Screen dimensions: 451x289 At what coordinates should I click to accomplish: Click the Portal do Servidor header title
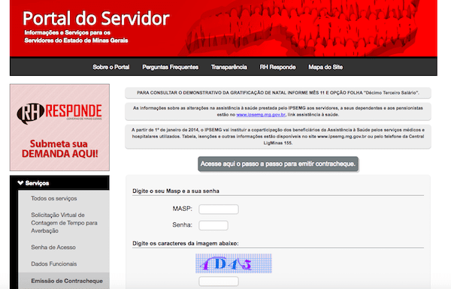[95, 18]
